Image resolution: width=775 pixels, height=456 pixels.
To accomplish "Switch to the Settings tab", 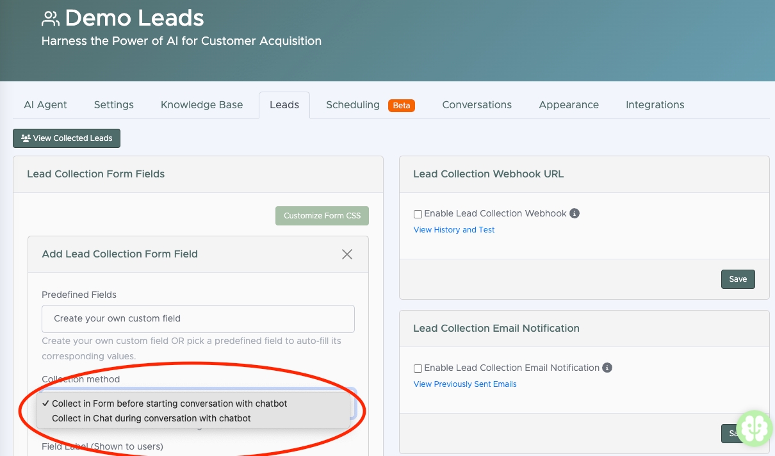I will point(114,105).
